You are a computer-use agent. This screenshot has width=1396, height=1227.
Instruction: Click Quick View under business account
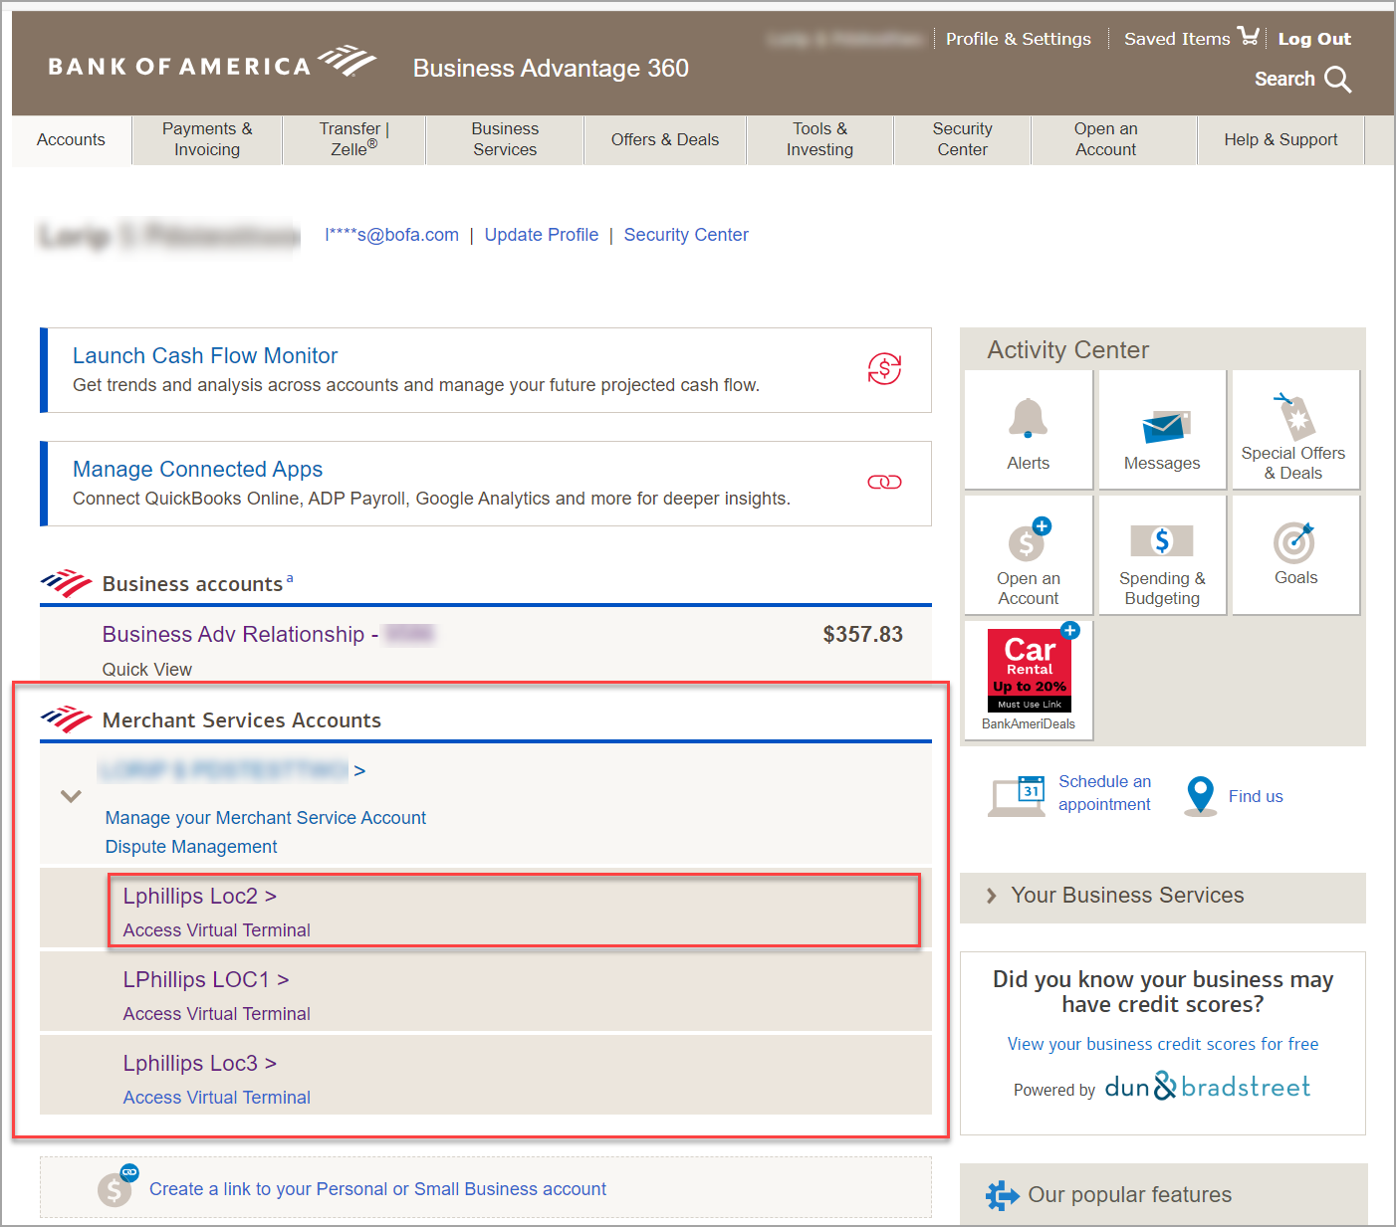146,670
